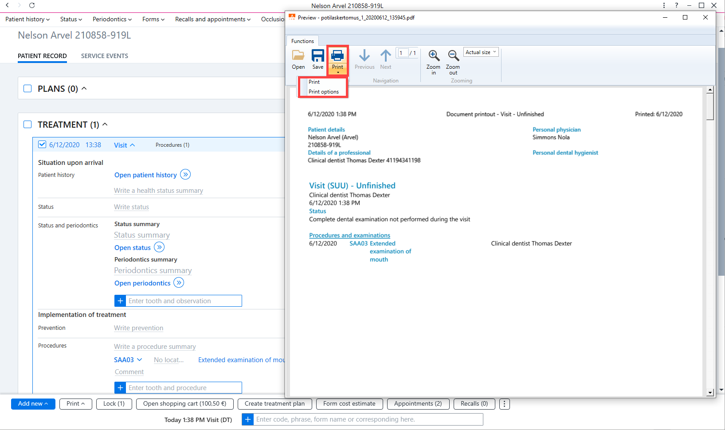725x430 pixels.
Task: Click the Enter tooth and observation field
Action: [184, 301]
